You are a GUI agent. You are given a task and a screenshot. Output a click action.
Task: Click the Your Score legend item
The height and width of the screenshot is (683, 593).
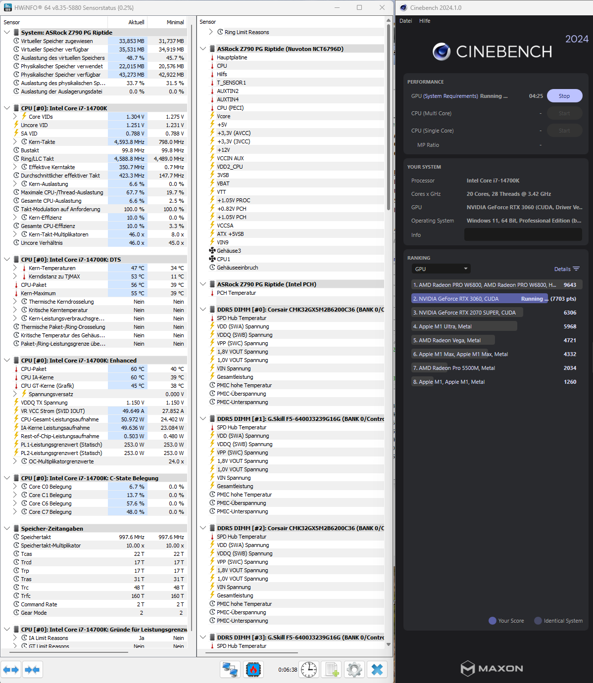[x=506, y=621]
